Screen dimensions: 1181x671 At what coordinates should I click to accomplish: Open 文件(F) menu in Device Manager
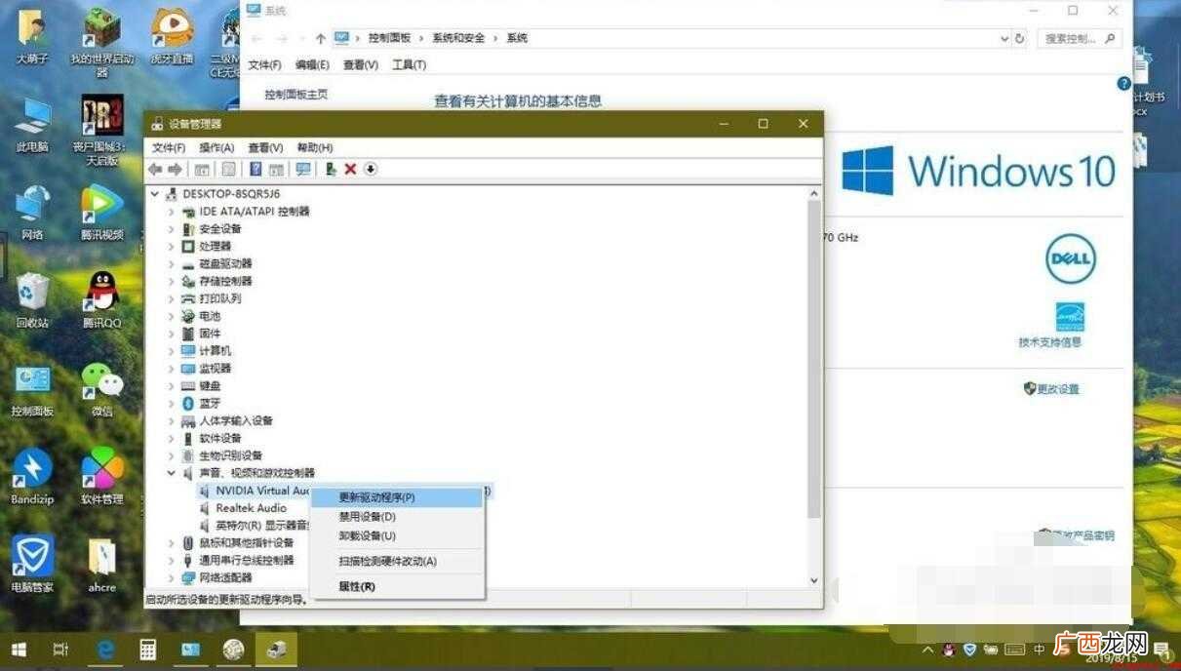tap(168, 147)
